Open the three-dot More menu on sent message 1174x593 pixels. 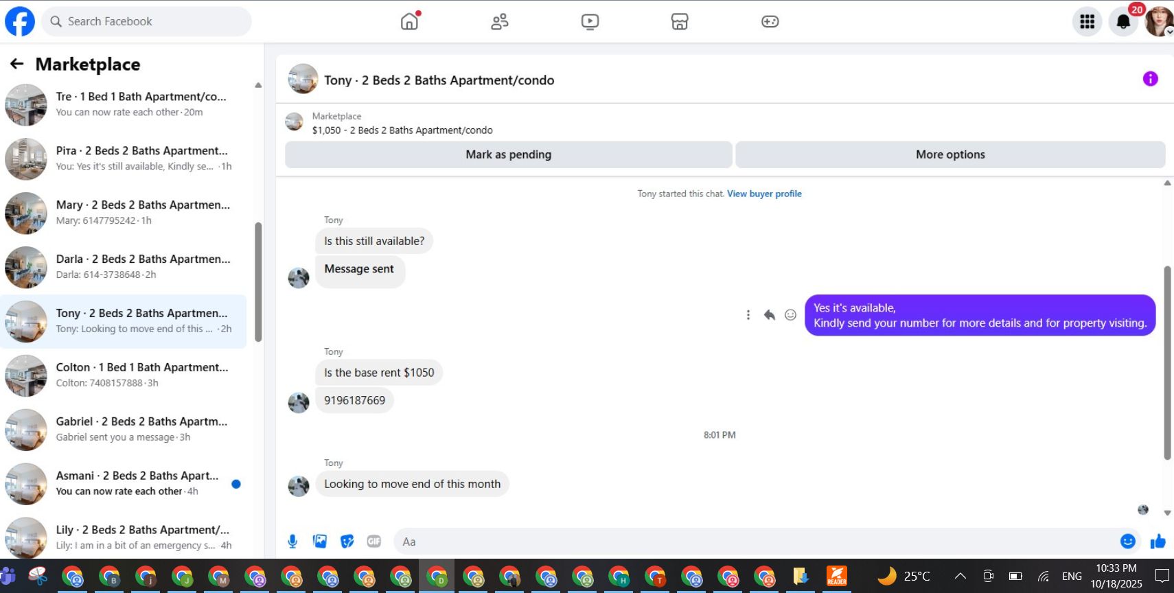tap(748, 315)
